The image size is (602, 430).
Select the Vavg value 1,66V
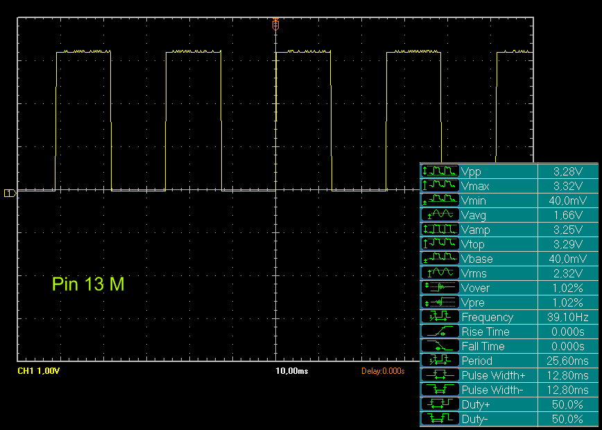point(569,216)
